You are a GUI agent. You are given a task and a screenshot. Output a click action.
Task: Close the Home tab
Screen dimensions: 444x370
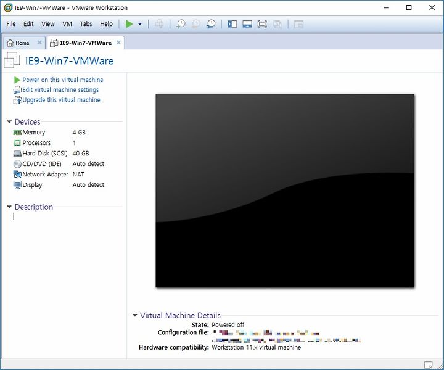coord(39,43)
